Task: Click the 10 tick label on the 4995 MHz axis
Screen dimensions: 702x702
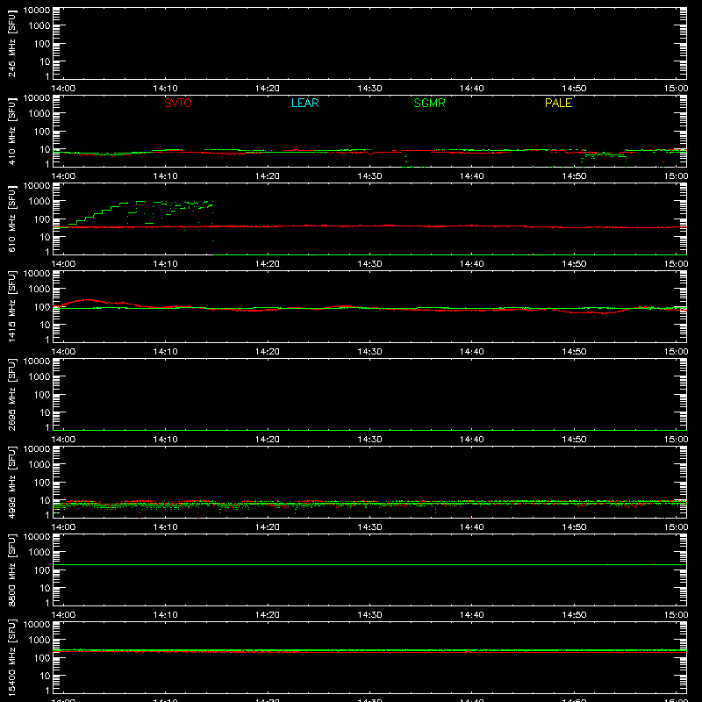Action: [45, 500]
